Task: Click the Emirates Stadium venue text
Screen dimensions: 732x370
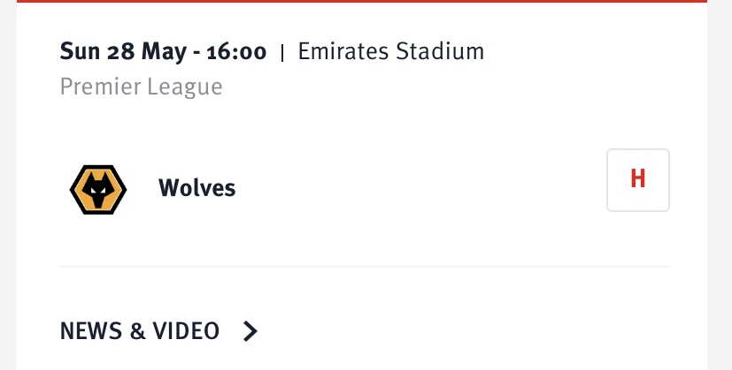Action: pos(391,51)
